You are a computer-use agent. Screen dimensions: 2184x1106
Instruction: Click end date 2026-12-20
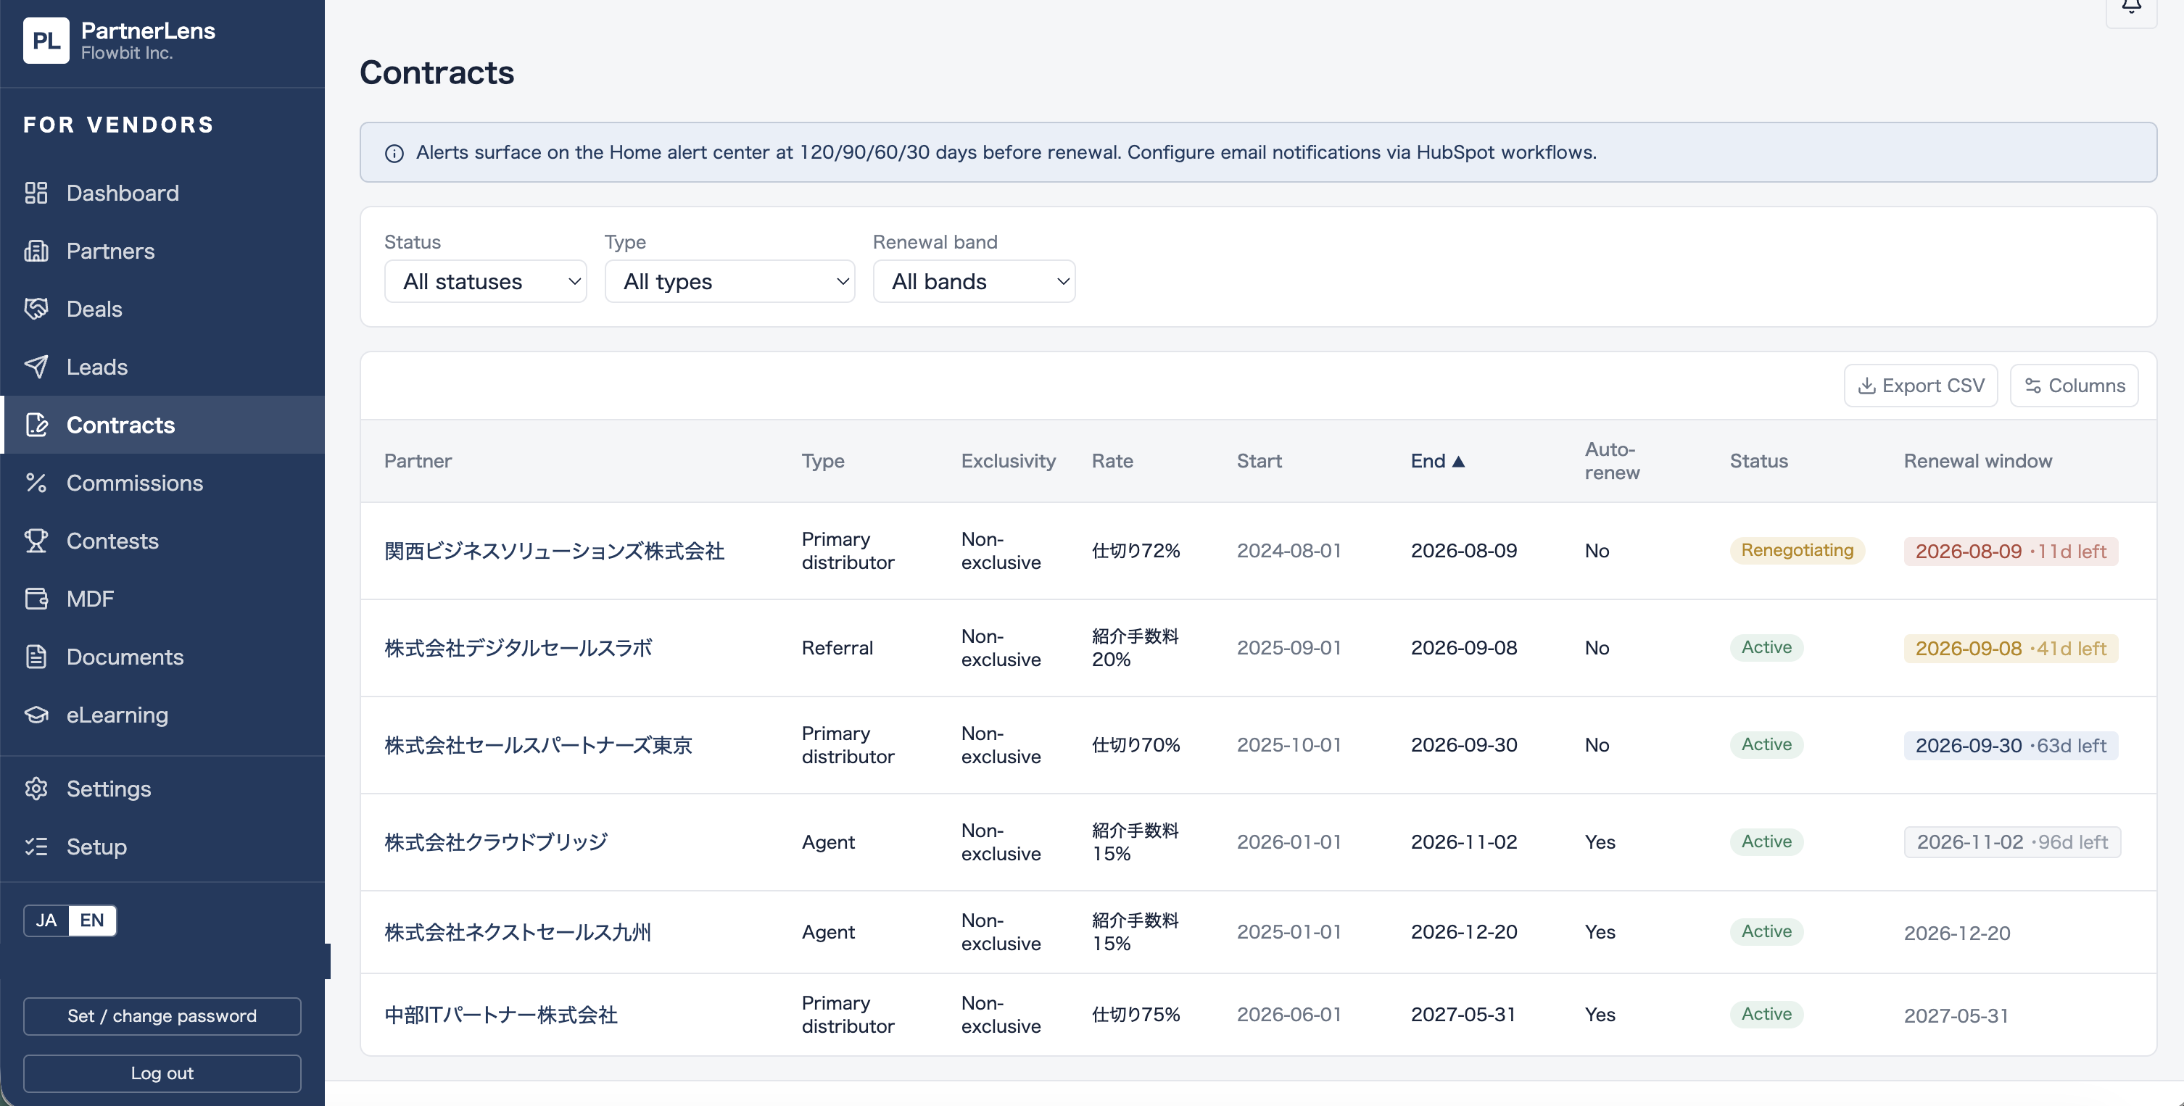coord(1464,932)
